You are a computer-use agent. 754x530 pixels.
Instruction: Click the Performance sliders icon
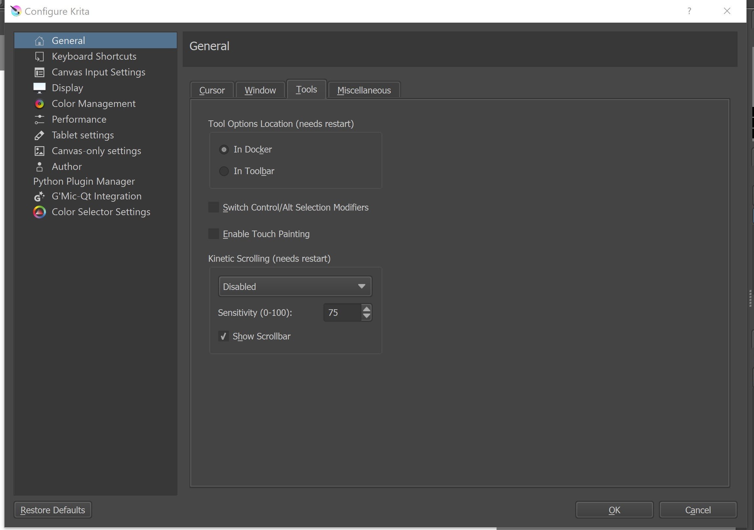pyautogui.click(x=39, y=119)
